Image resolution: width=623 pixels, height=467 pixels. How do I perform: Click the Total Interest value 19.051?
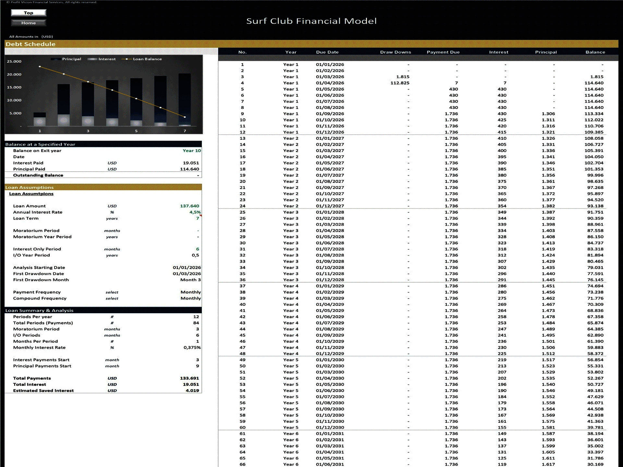[191, 385]
